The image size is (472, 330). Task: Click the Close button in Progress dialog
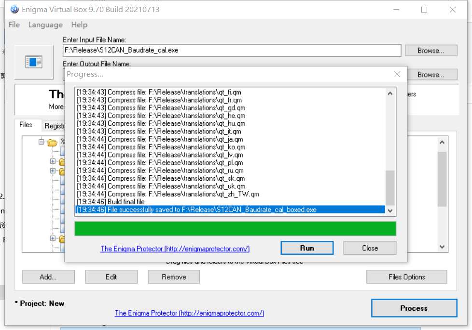coord(370,248)
